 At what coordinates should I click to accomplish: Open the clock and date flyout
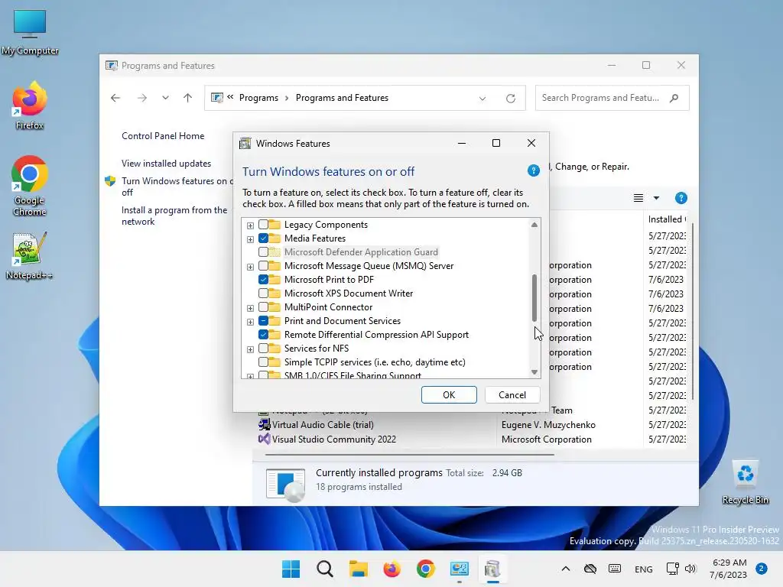pyautogui.click(x=729, y=569)
